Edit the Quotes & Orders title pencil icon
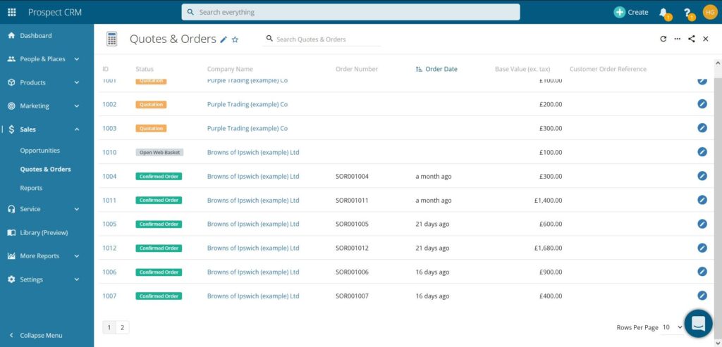 pos(224,39)
